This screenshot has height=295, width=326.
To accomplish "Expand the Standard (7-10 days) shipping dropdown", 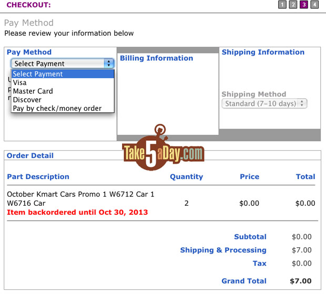I will 264,103.
